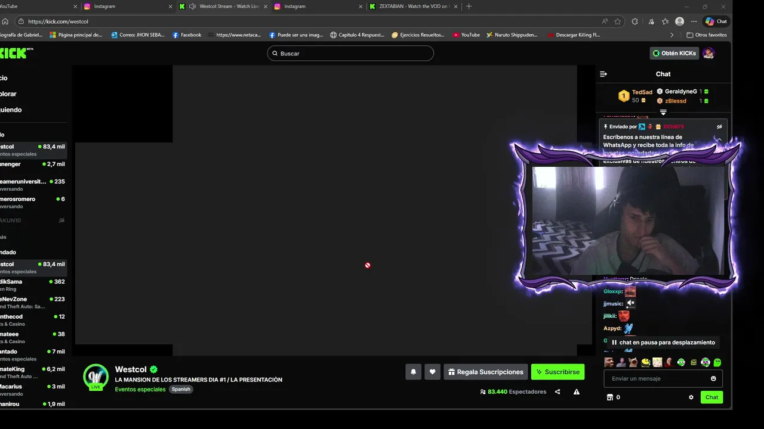Add this page to favorites star icon
Screen dimensions: 764x429
coord(618,21)
